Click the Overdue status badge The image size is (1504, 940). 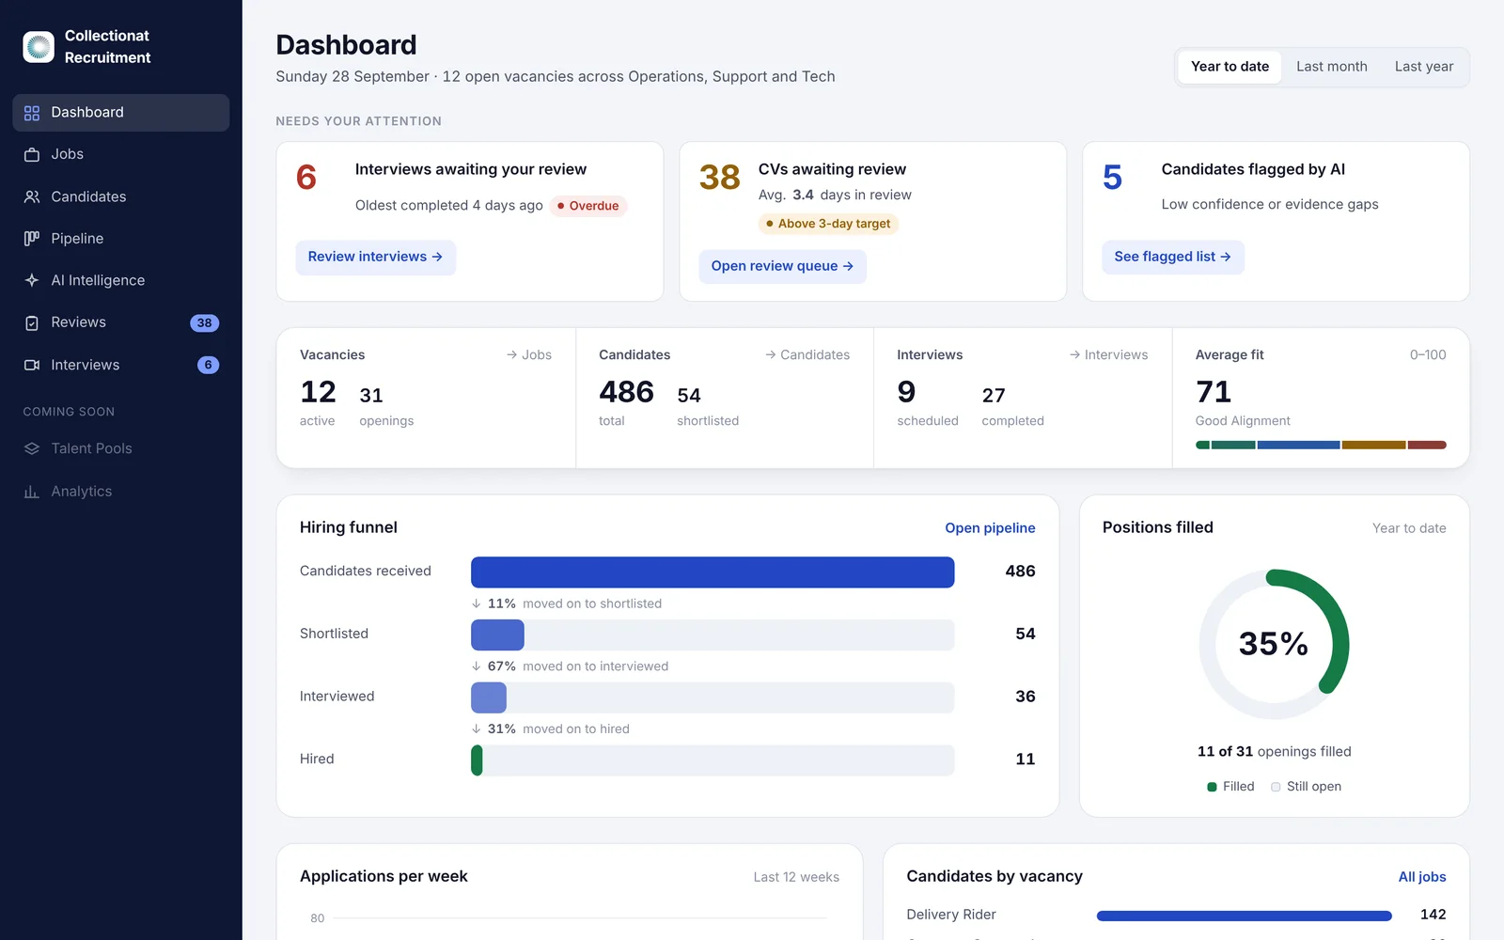pos(588,206)
